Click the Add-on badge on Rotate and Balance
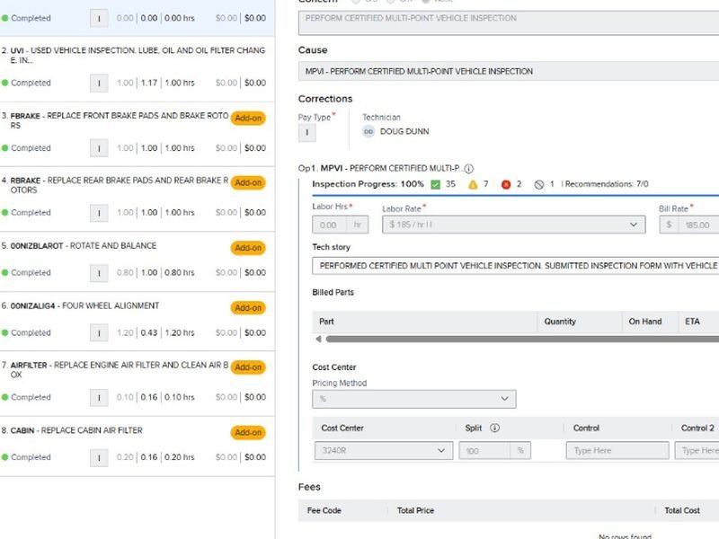The width and height of the screenshot is (719, 539). click(x=247, y=248)
